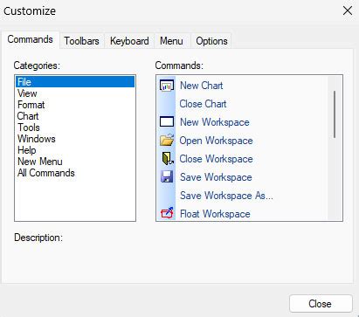Select the Commands tab
359x317 pixels.
30,39
